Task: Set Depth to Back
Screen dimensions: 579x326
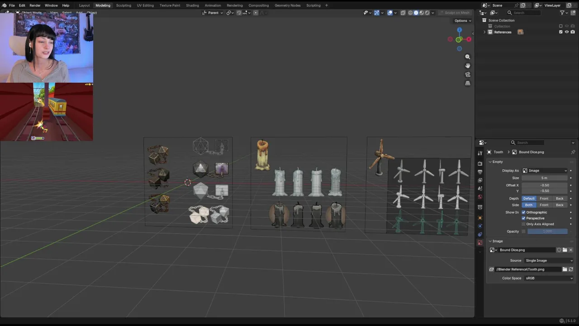Action: (x=560, y=199)
